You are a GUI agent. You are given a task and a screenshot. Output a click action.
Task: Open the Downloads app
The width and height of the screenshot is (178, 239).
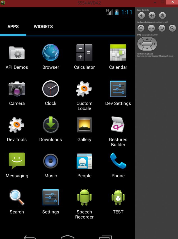pos(51,129)
